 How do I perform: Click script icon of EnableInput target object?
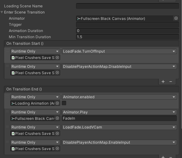[13, 149]
